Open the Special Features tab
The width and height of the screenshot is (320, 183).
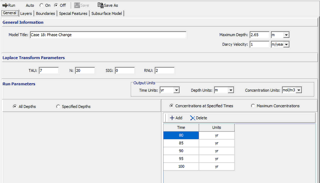pos(73,13)
